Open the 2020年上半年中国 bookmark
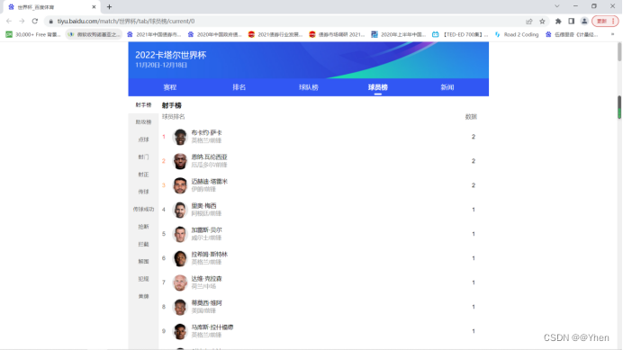Screen dimensions: 623x350 (398, 34)
